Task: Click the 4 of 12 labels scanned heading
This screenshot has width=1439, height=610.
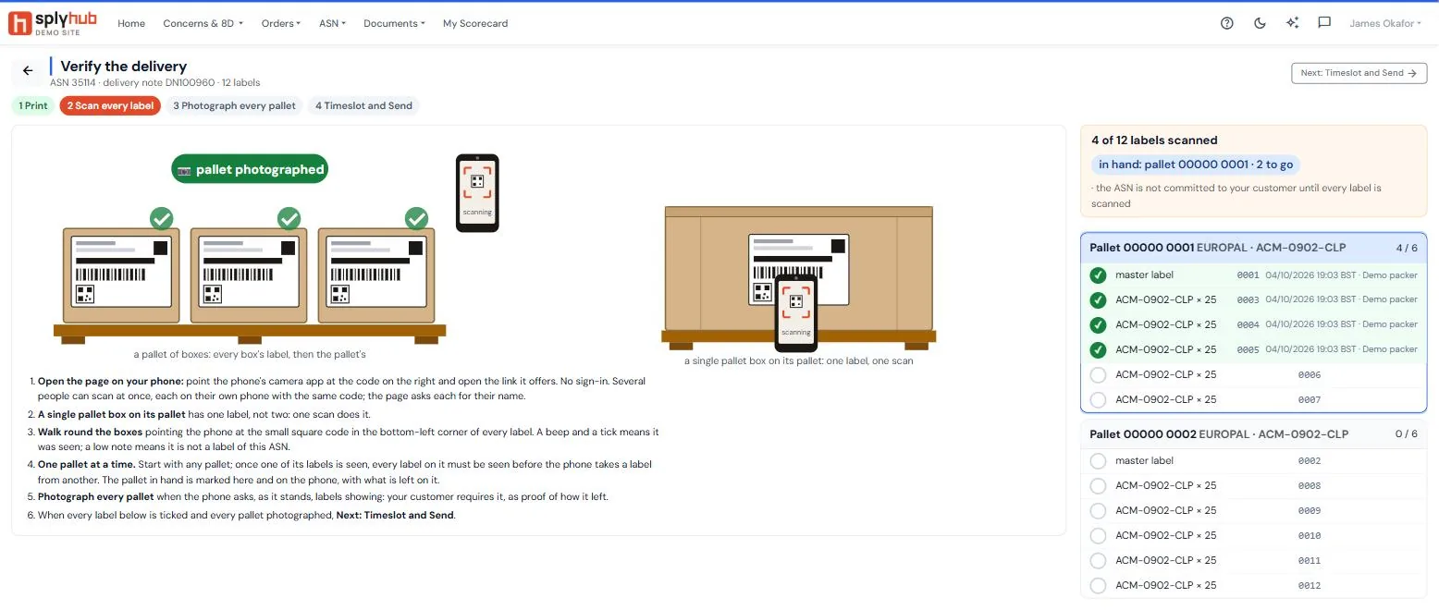Action: tap(1154, 140)
